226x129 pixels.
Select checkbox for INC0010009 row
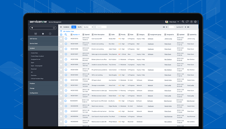tap(61, 44)
